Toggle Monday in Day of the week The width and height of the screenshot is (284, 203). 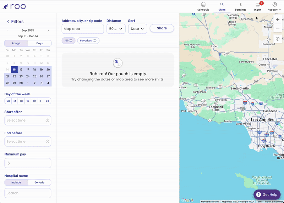click(x=15, y=101)
